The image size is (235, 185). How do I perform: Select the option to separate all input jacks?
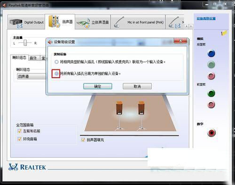tap(56, 74)
